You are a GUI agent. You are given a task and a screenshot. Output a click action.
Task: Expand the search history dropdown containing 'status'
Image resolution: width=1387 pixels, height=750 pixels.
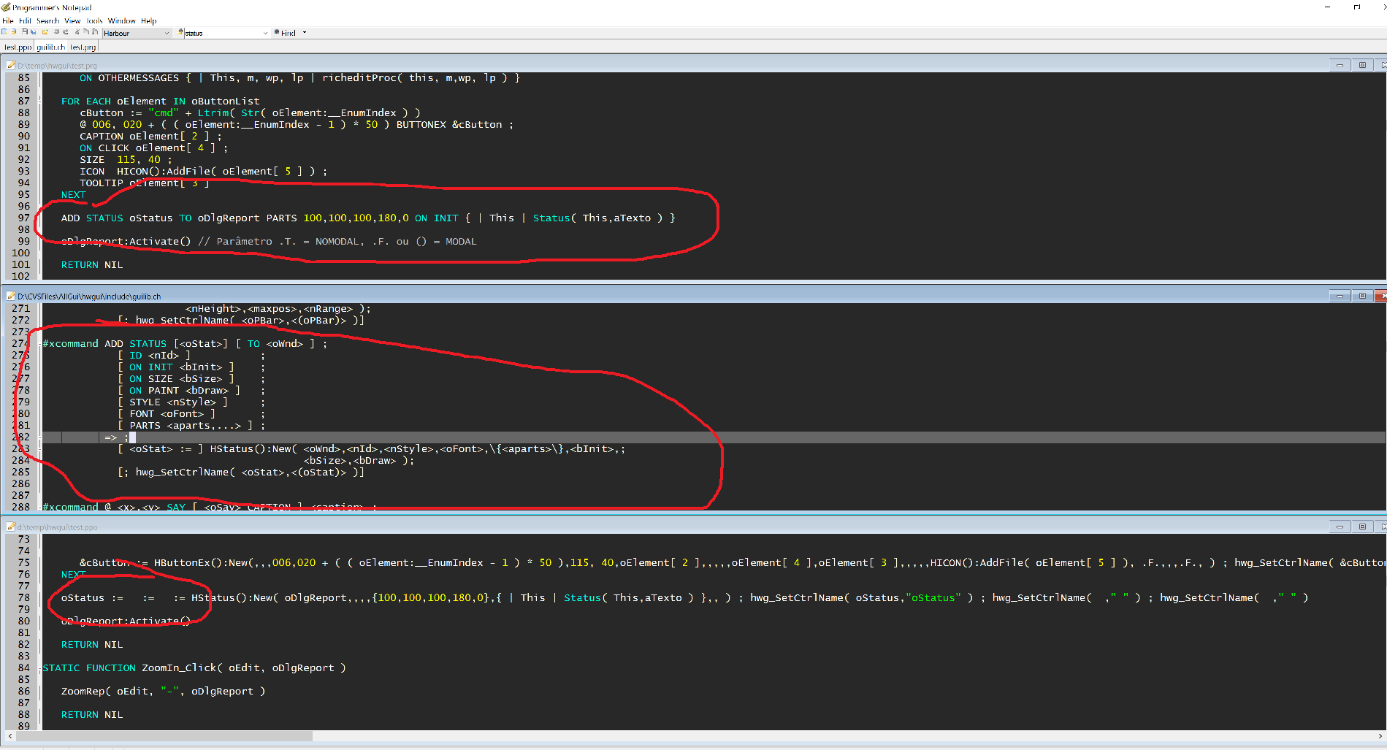tap(265, 33)
